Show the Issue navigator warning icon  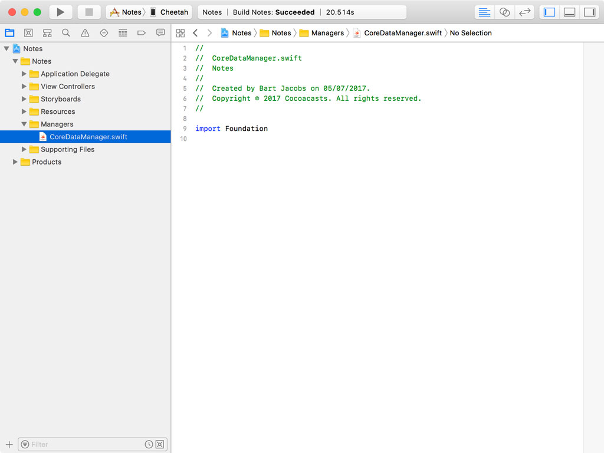[85, 32]
